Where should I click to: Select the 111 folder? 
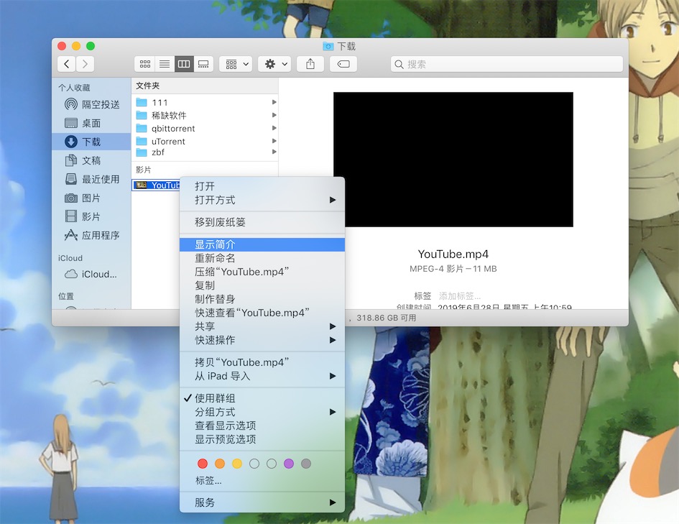(x=204, y=103)
